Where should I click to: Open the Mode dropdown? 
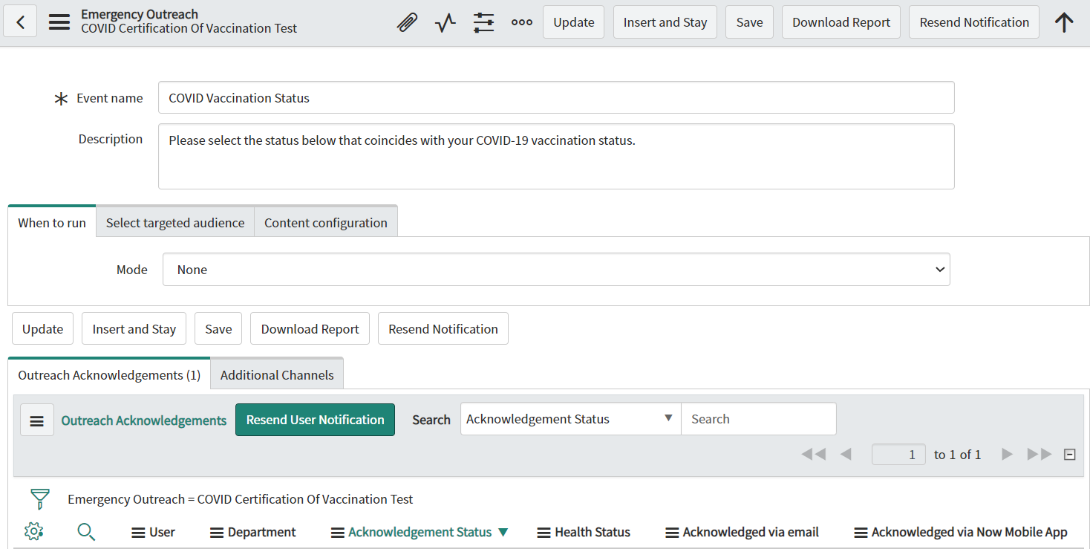[555, 270]
